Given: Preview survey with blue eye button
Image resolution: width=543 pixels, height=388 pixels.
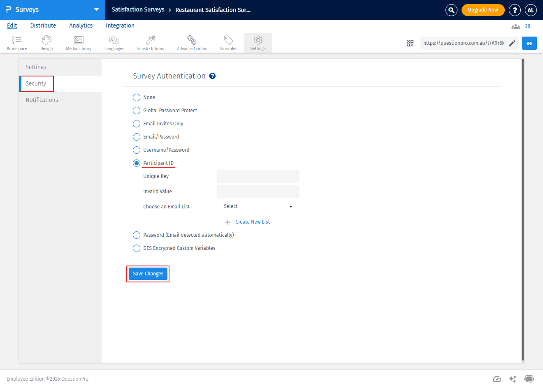Looking at the screenshot, I should (x=529, y=43).
